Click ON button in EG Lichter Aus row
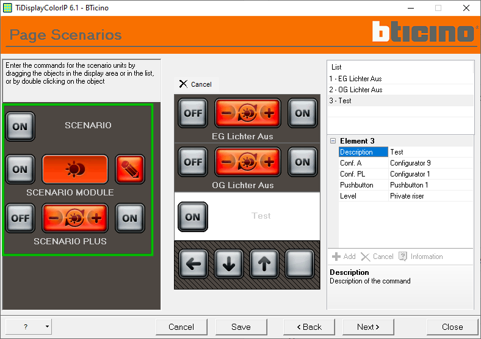 tap(303, 113)
